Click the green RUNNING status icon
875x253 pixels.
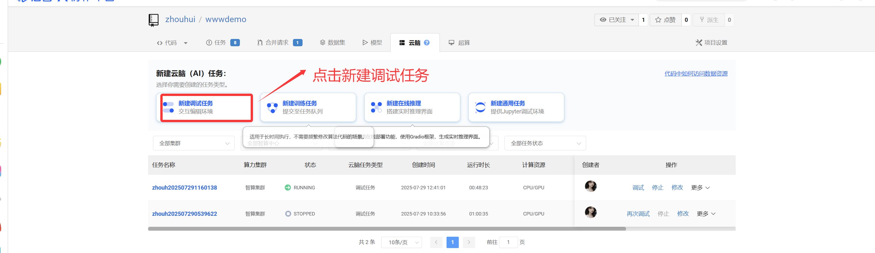pos(288,188)
